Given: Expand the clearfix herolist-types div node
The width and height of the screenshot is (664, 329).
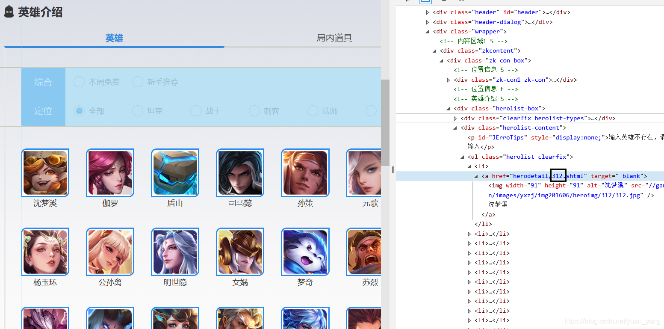Looking at the screenshot, I should point(455,119).
